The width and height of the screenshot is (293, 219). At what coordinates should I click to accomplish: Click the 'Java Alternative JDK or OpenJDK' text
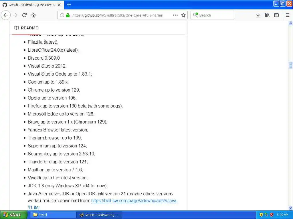100,194
